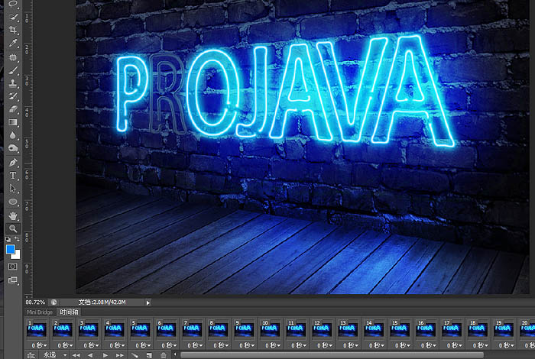Swap foreground and background colors
The image size is (535, 359).
[x=17, y=239]
